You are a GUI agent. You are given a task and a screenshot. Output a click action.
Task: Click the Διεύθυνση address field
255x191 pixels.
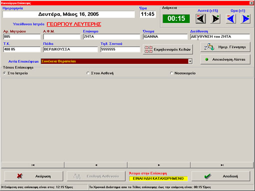click(220, 36)
